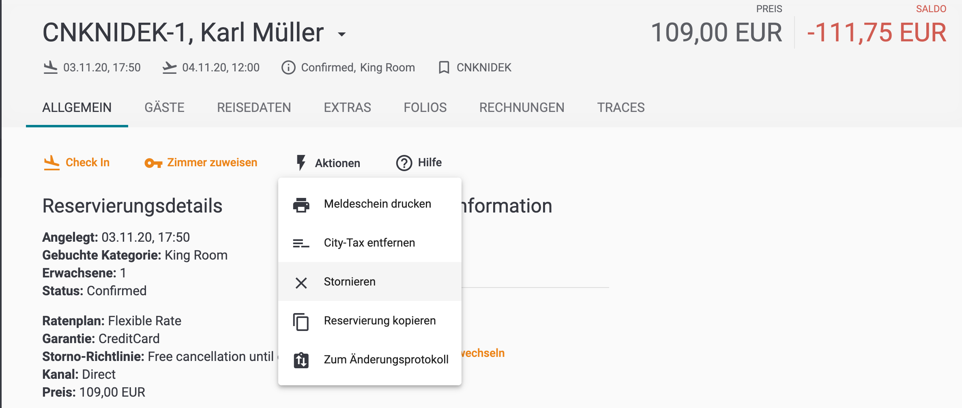This screenshot has height=408, width=962.
Task: Expand the dropdown arrow next to Karl Müller
Action: click(x=342, y=34)
